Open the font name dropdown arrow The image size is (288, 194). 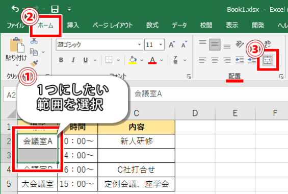coord(139,44)
